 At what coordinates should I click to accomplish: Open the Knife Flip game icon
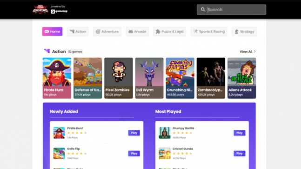tap(59, 153)
